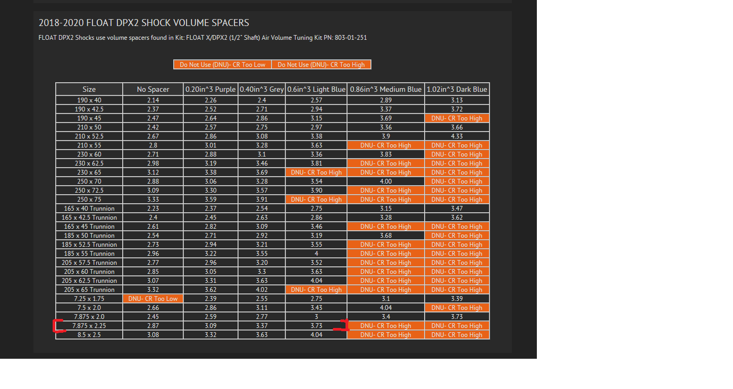
Task: Click the 'Do Not Use (DNU)- CR Too High' legend
Action: coord(321,64)
